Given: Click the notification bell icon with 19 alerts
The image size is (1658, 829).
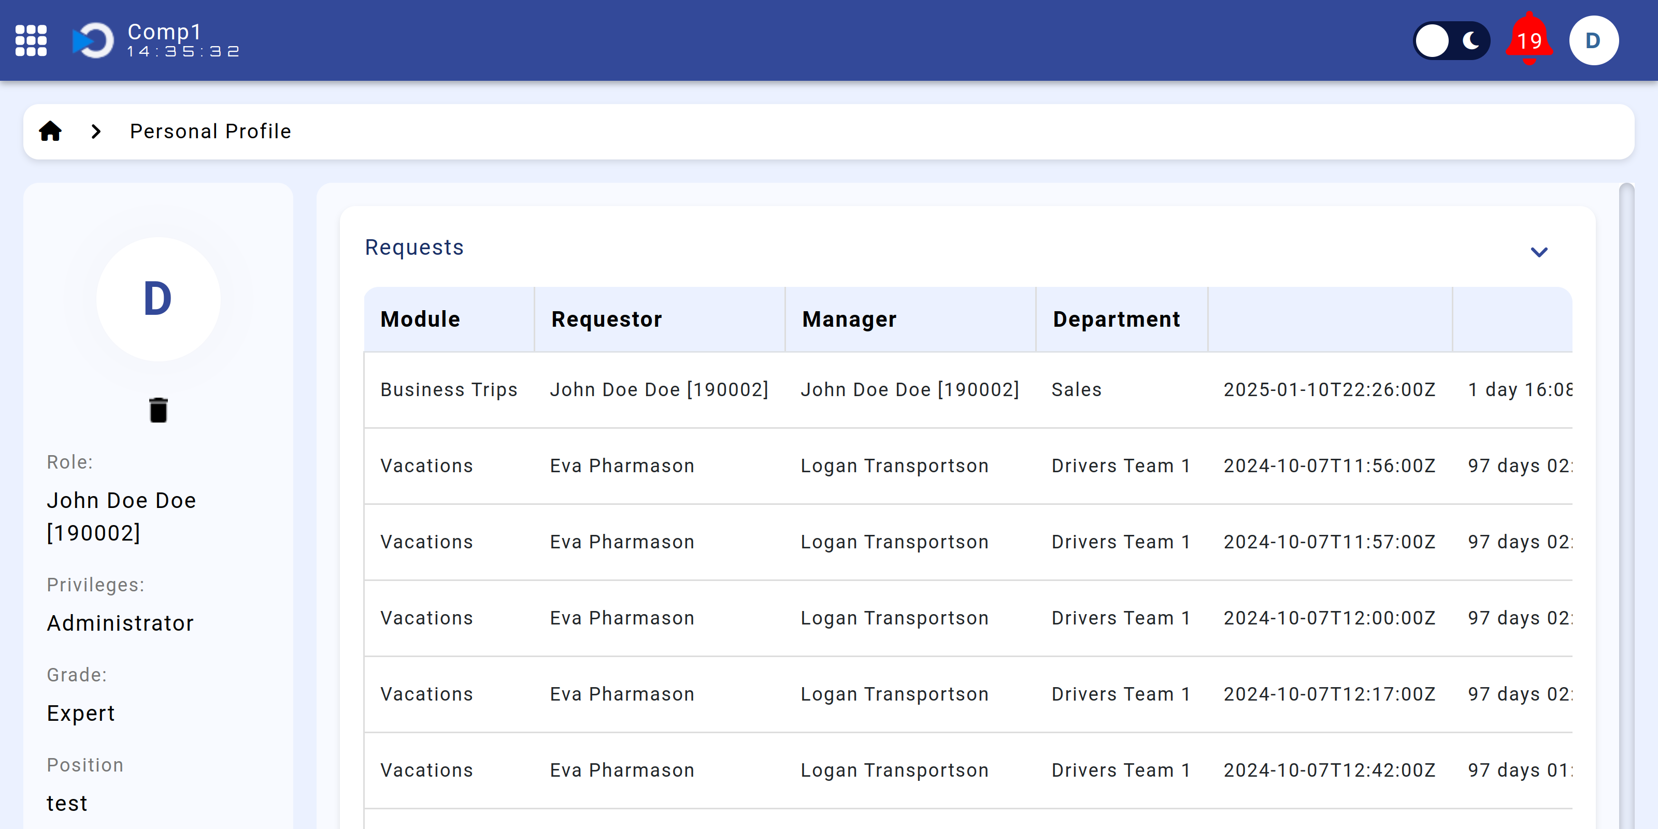Looking at the screenshot, I should (x=1527, y=40).
